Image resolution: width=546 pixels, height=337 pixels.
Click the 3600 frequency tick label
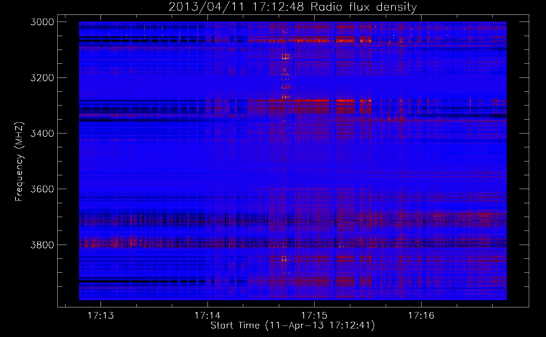tap(42, 189)
